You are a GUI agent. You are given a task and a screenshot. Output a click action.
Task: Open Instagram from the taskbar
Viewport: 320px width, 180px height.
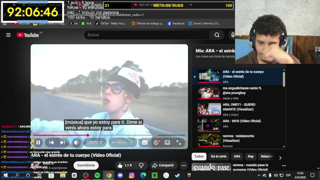(x=131, y=175)
